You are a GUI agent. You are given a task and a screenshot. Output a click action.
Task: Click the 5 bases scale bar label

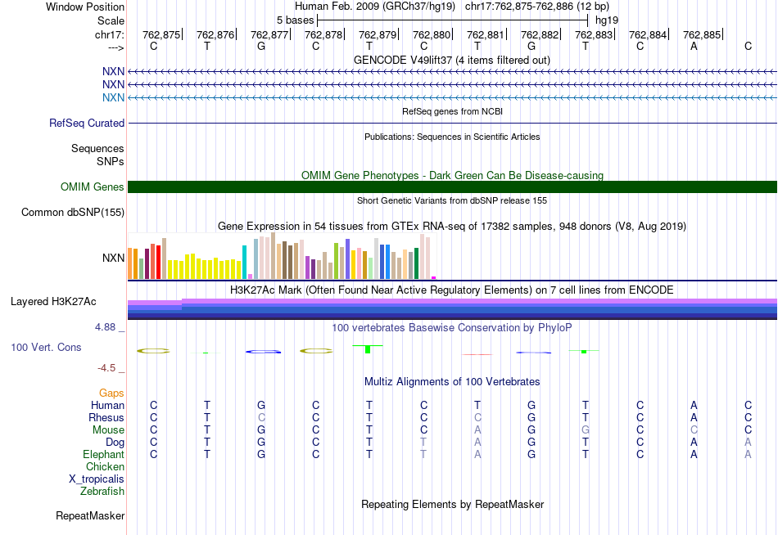[x=295, y=20]
